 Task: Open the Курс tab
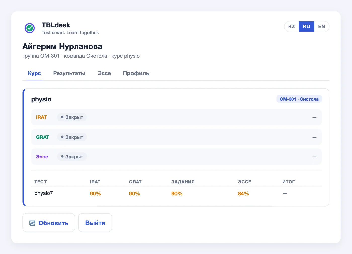pyautogui.click(x=34, y=73)
